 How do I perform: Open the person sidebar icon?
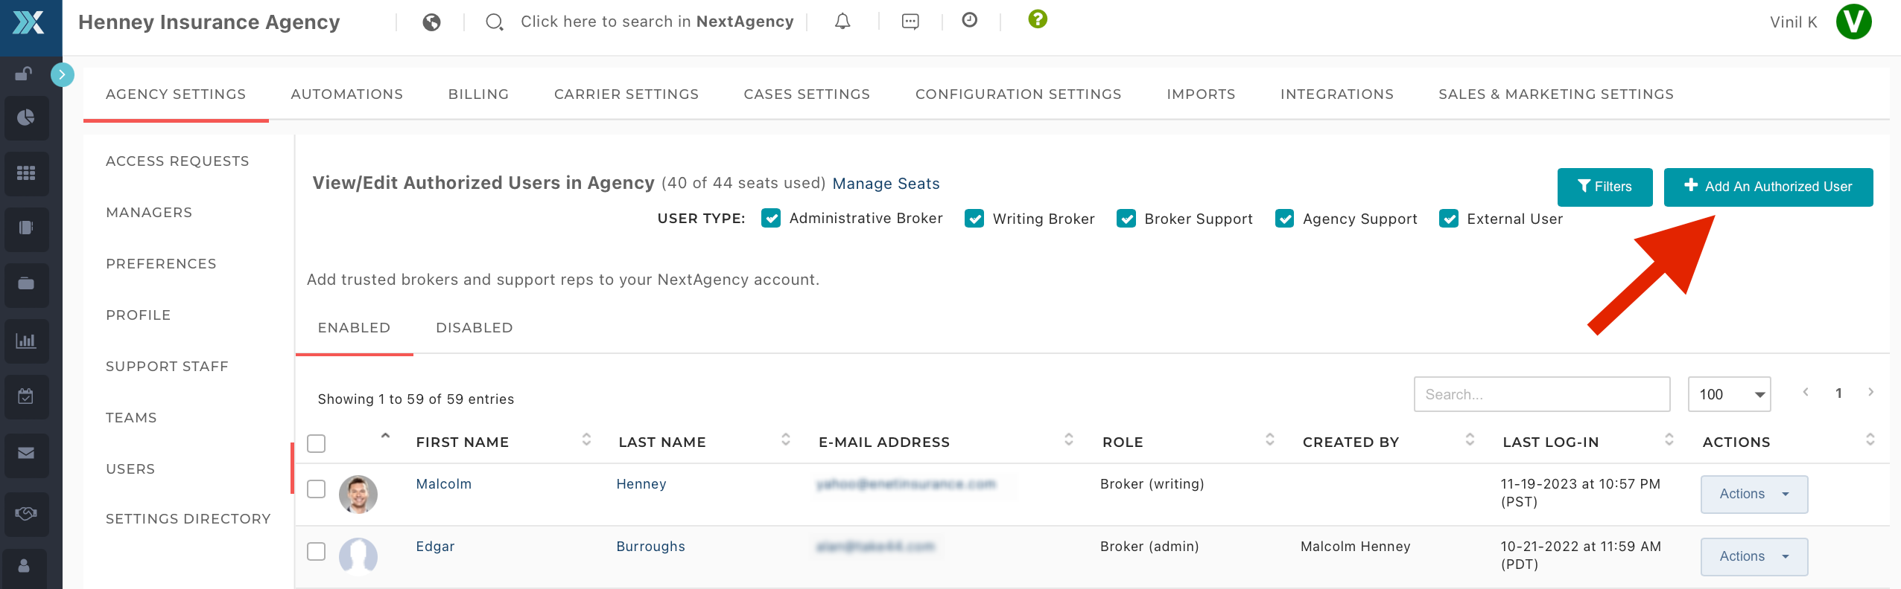coord(24,567)
